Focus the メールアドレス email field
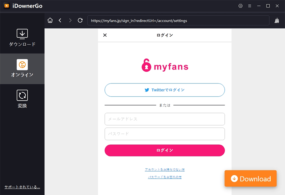This screenshot has height=195, width=285. [x=165, y=119]
